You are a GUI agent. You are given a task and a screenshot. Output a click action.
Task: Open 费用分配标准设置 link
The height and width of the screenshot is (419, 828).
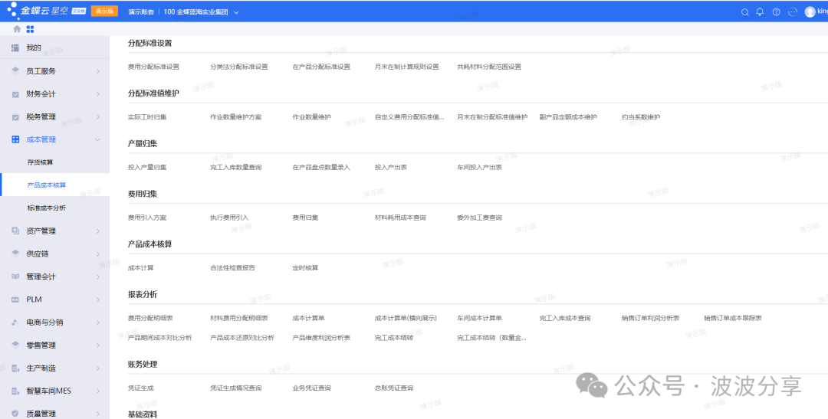point(153,67)
